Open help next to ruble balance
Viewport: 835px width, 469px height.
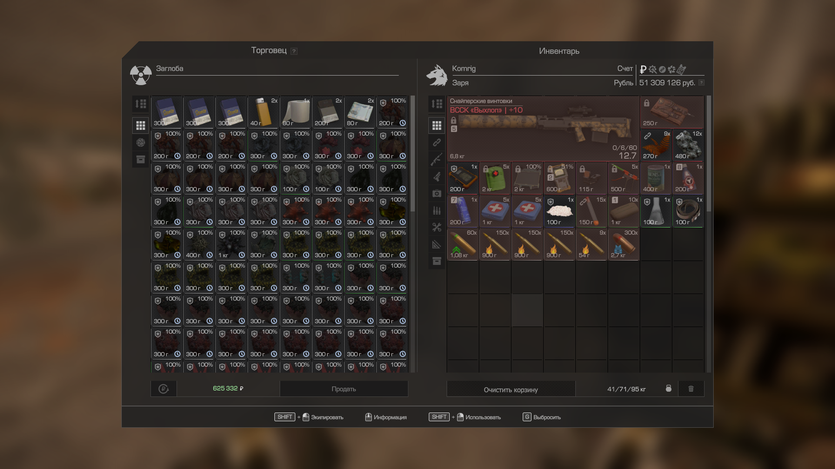(x=701, y=83)
